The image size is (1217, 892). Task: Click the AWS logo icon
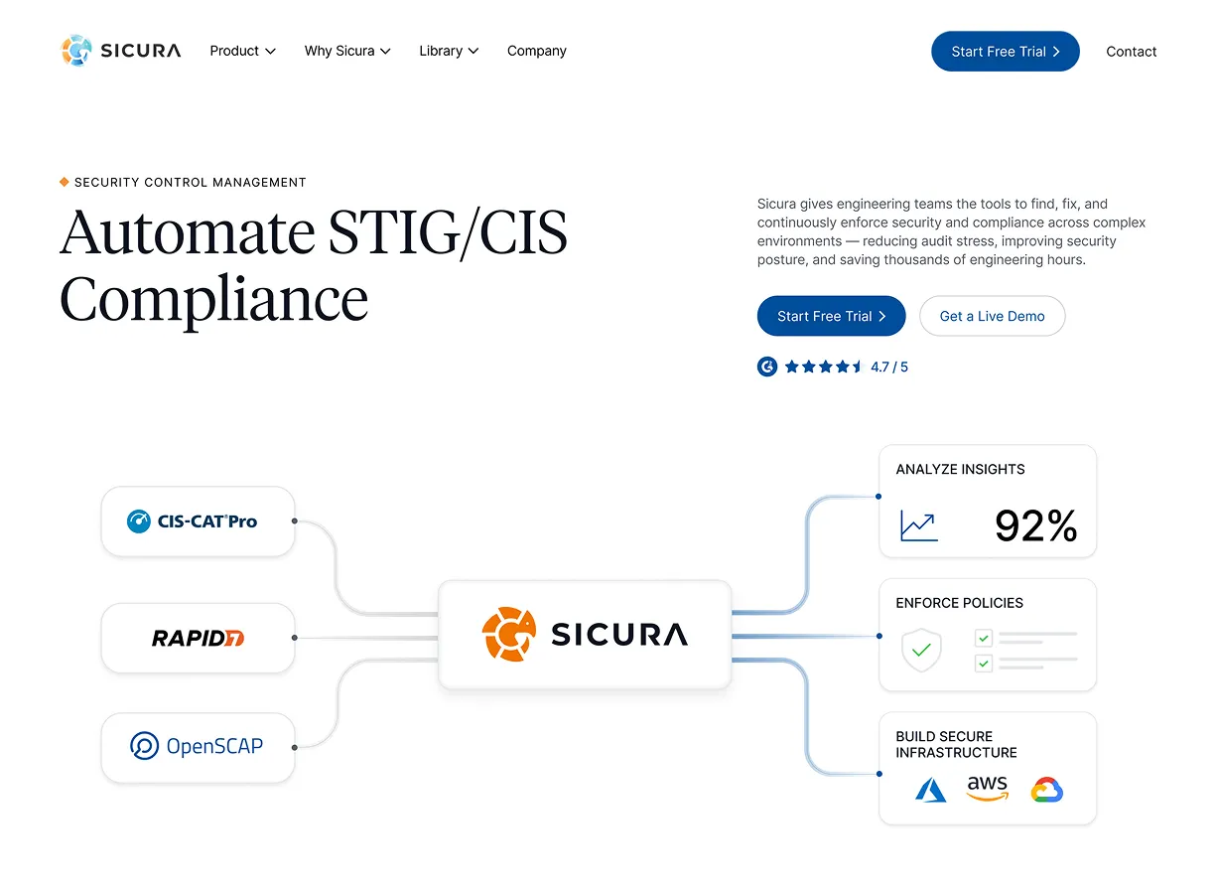pyautogui.click(x=988, y=789)
